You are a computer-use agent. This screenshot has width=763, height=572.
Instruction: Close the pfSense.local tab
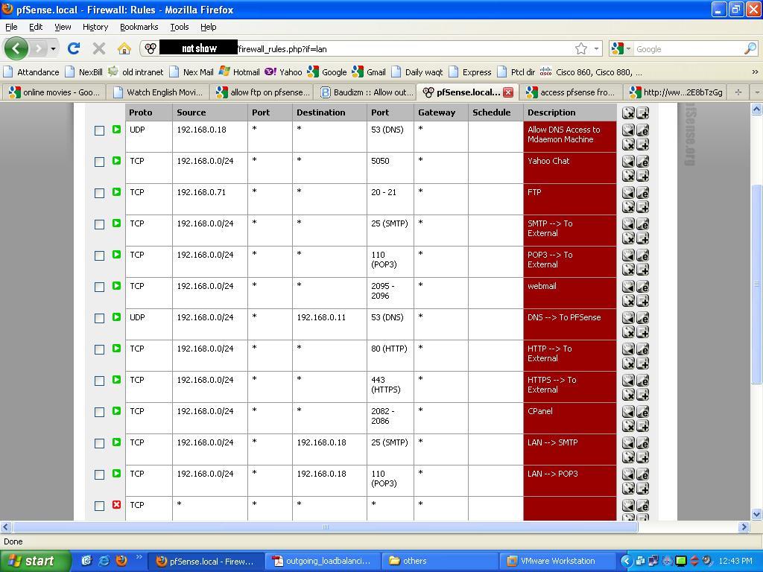(x=508, y=92)
